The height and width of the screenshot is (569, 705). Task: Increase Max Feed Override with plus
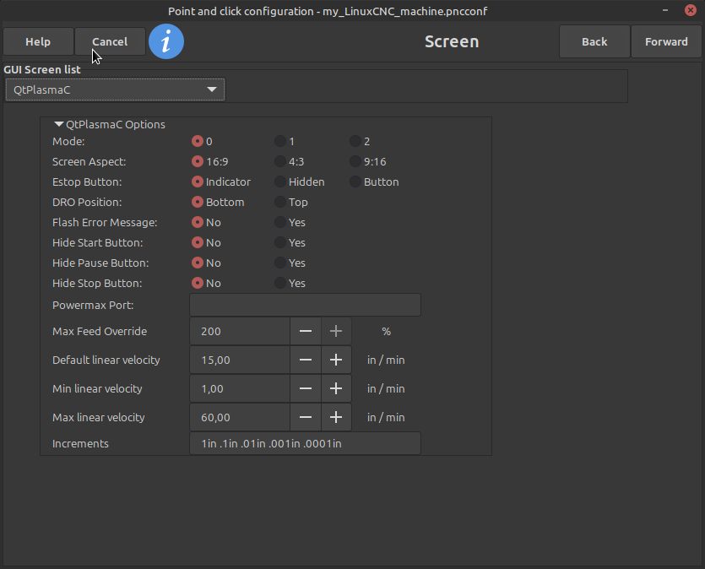336,331
